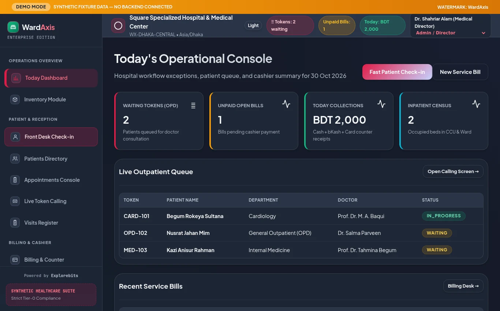The width and height of the screenshot is (500, 311).
Task: Open Inventory Module from sidebar
Action: (51, 100)
